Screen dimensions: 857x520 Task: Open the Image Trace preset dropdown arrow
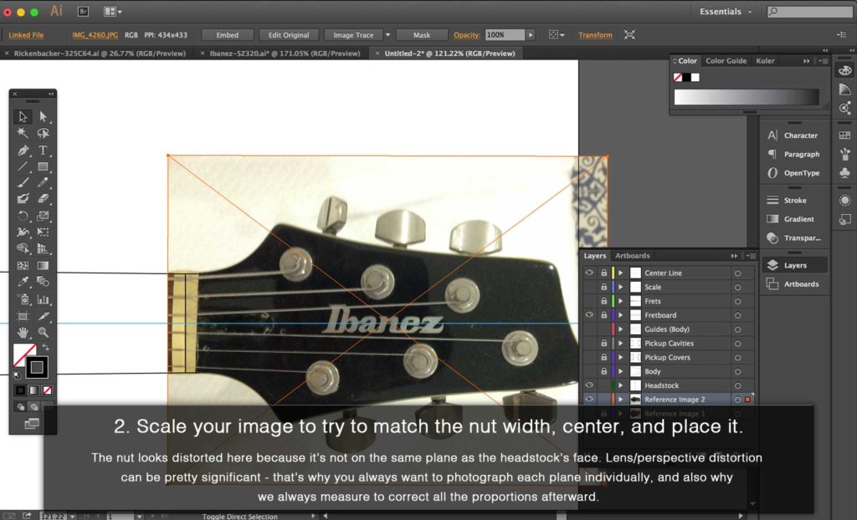click(387, 35)
